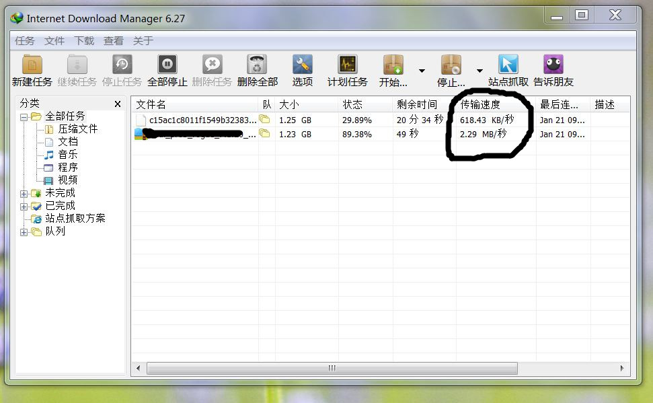Click 20 分 34 秒 remaining time
The image size is (653, 403).
(420, 120)
